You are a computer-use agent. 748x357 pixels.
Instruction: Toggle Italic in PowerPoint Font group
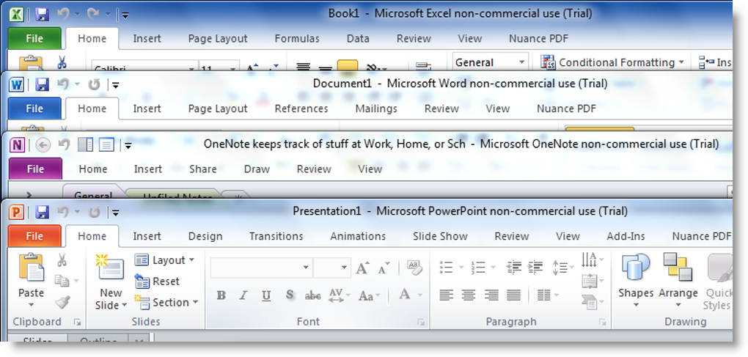pyautogui.click(x=243, y=295)
